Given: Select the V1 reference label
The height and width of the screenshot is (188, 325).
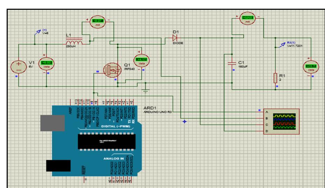Looking at the screenshot, I should (x=32, y=62).
